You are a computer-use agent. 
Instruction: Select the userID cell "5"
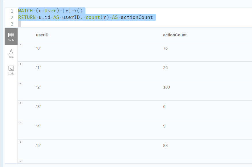[x=39, y=146]
